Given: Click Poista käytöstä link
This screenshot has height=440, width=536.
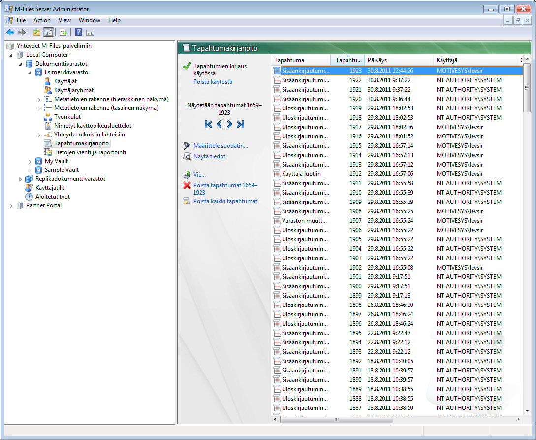Looking at the screenshot, I should pos(213,82).
